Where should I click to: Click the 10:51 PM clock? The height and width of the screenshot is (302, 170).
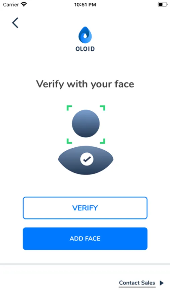coord(85,5)
